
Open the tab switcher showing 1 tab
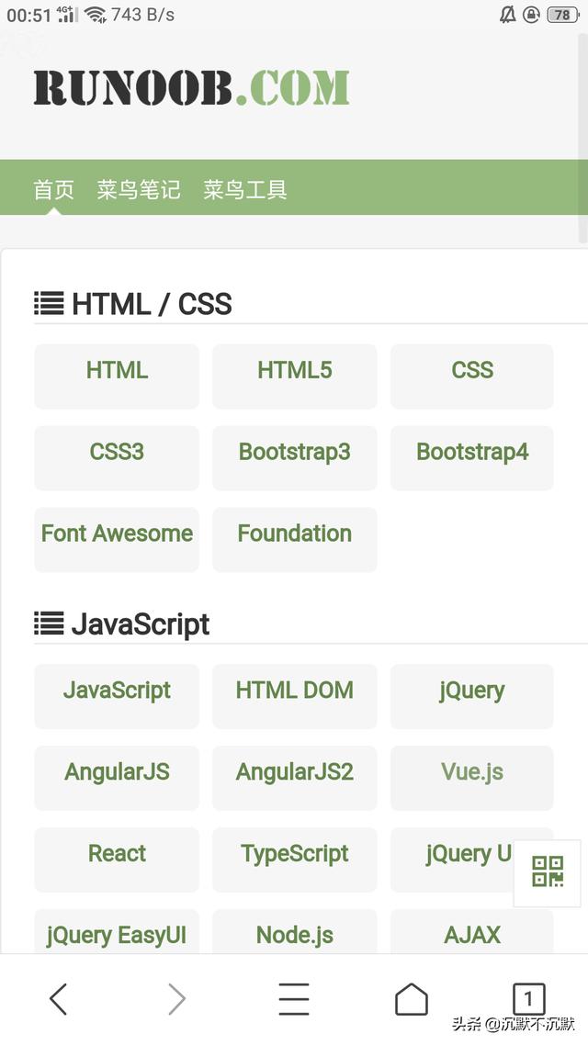tap(528, 999)
